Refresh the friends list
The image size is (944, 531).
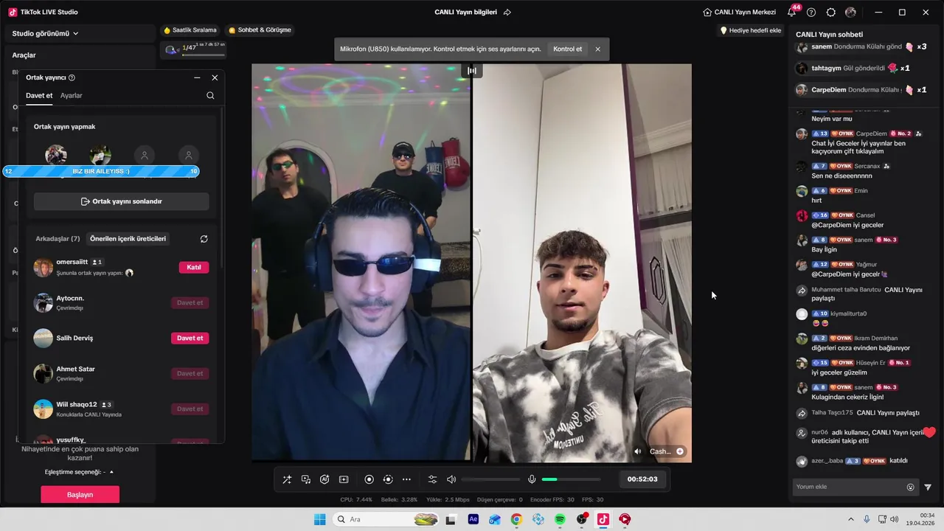click(204, 239)
